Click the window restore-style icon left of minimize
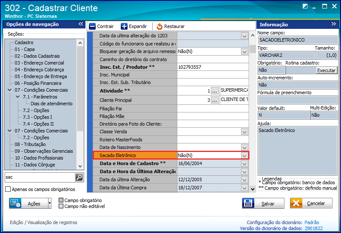The height and width of the screenshot is (233, 341). coord(305,6)
